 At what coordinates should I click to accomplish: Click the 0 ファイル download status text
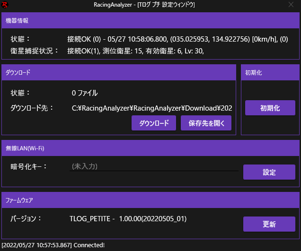(x=85, y=93)
